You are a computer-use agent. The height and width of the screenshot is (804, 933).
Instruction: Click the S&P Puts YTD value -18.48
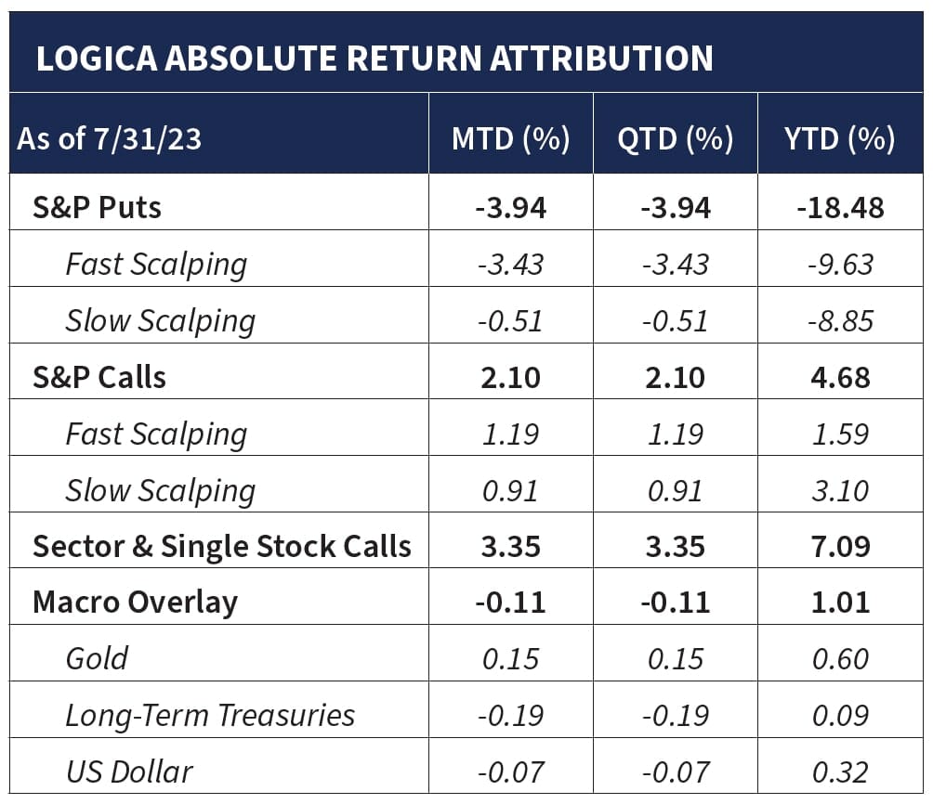[x=839, y=206]
